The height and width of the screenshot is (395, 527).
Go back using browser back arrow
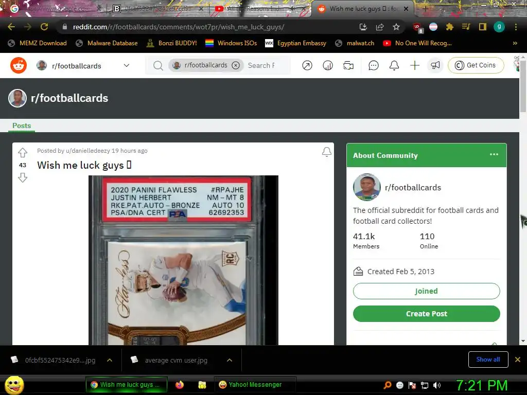point(11,27)
